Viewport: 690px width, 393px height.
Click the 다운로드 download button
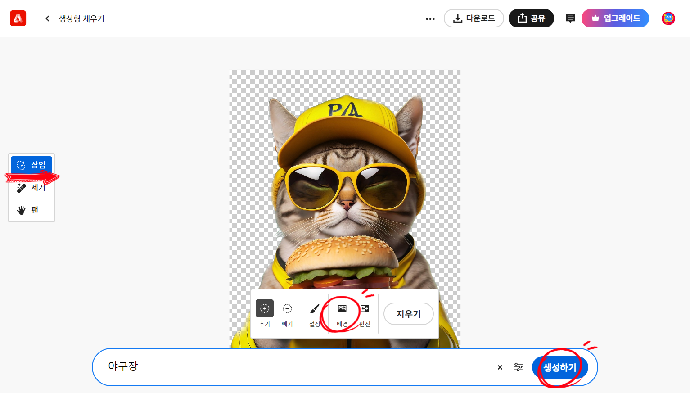pos(474,18)
